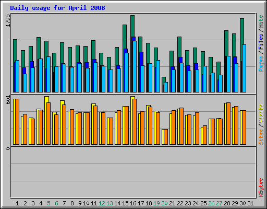
Task: Click the green hits bar for day 28
Action: 226,43
